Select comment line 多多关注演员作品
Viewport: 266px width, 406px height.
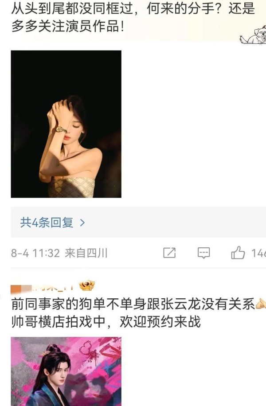tap(67, 27)
